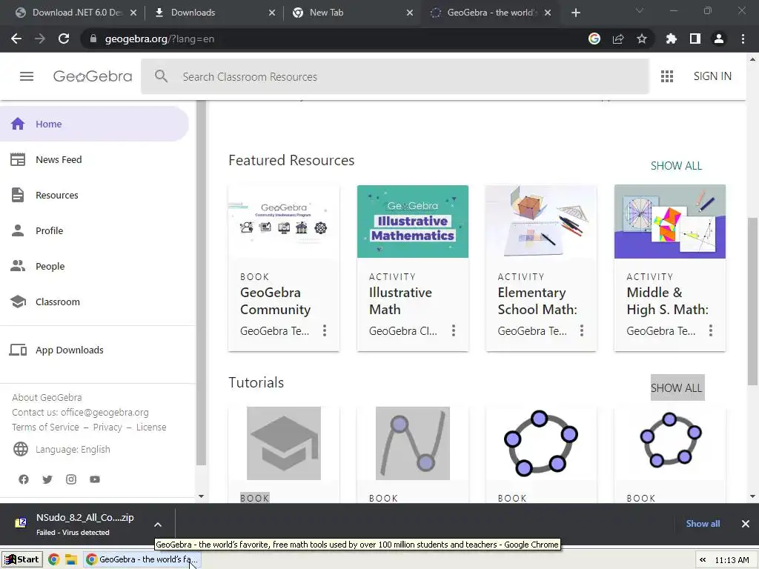Viewport: 759px width, 569px height.
Task: Switch to the Downloads tab
Action: pyautogui.click(x=216, y=13)
